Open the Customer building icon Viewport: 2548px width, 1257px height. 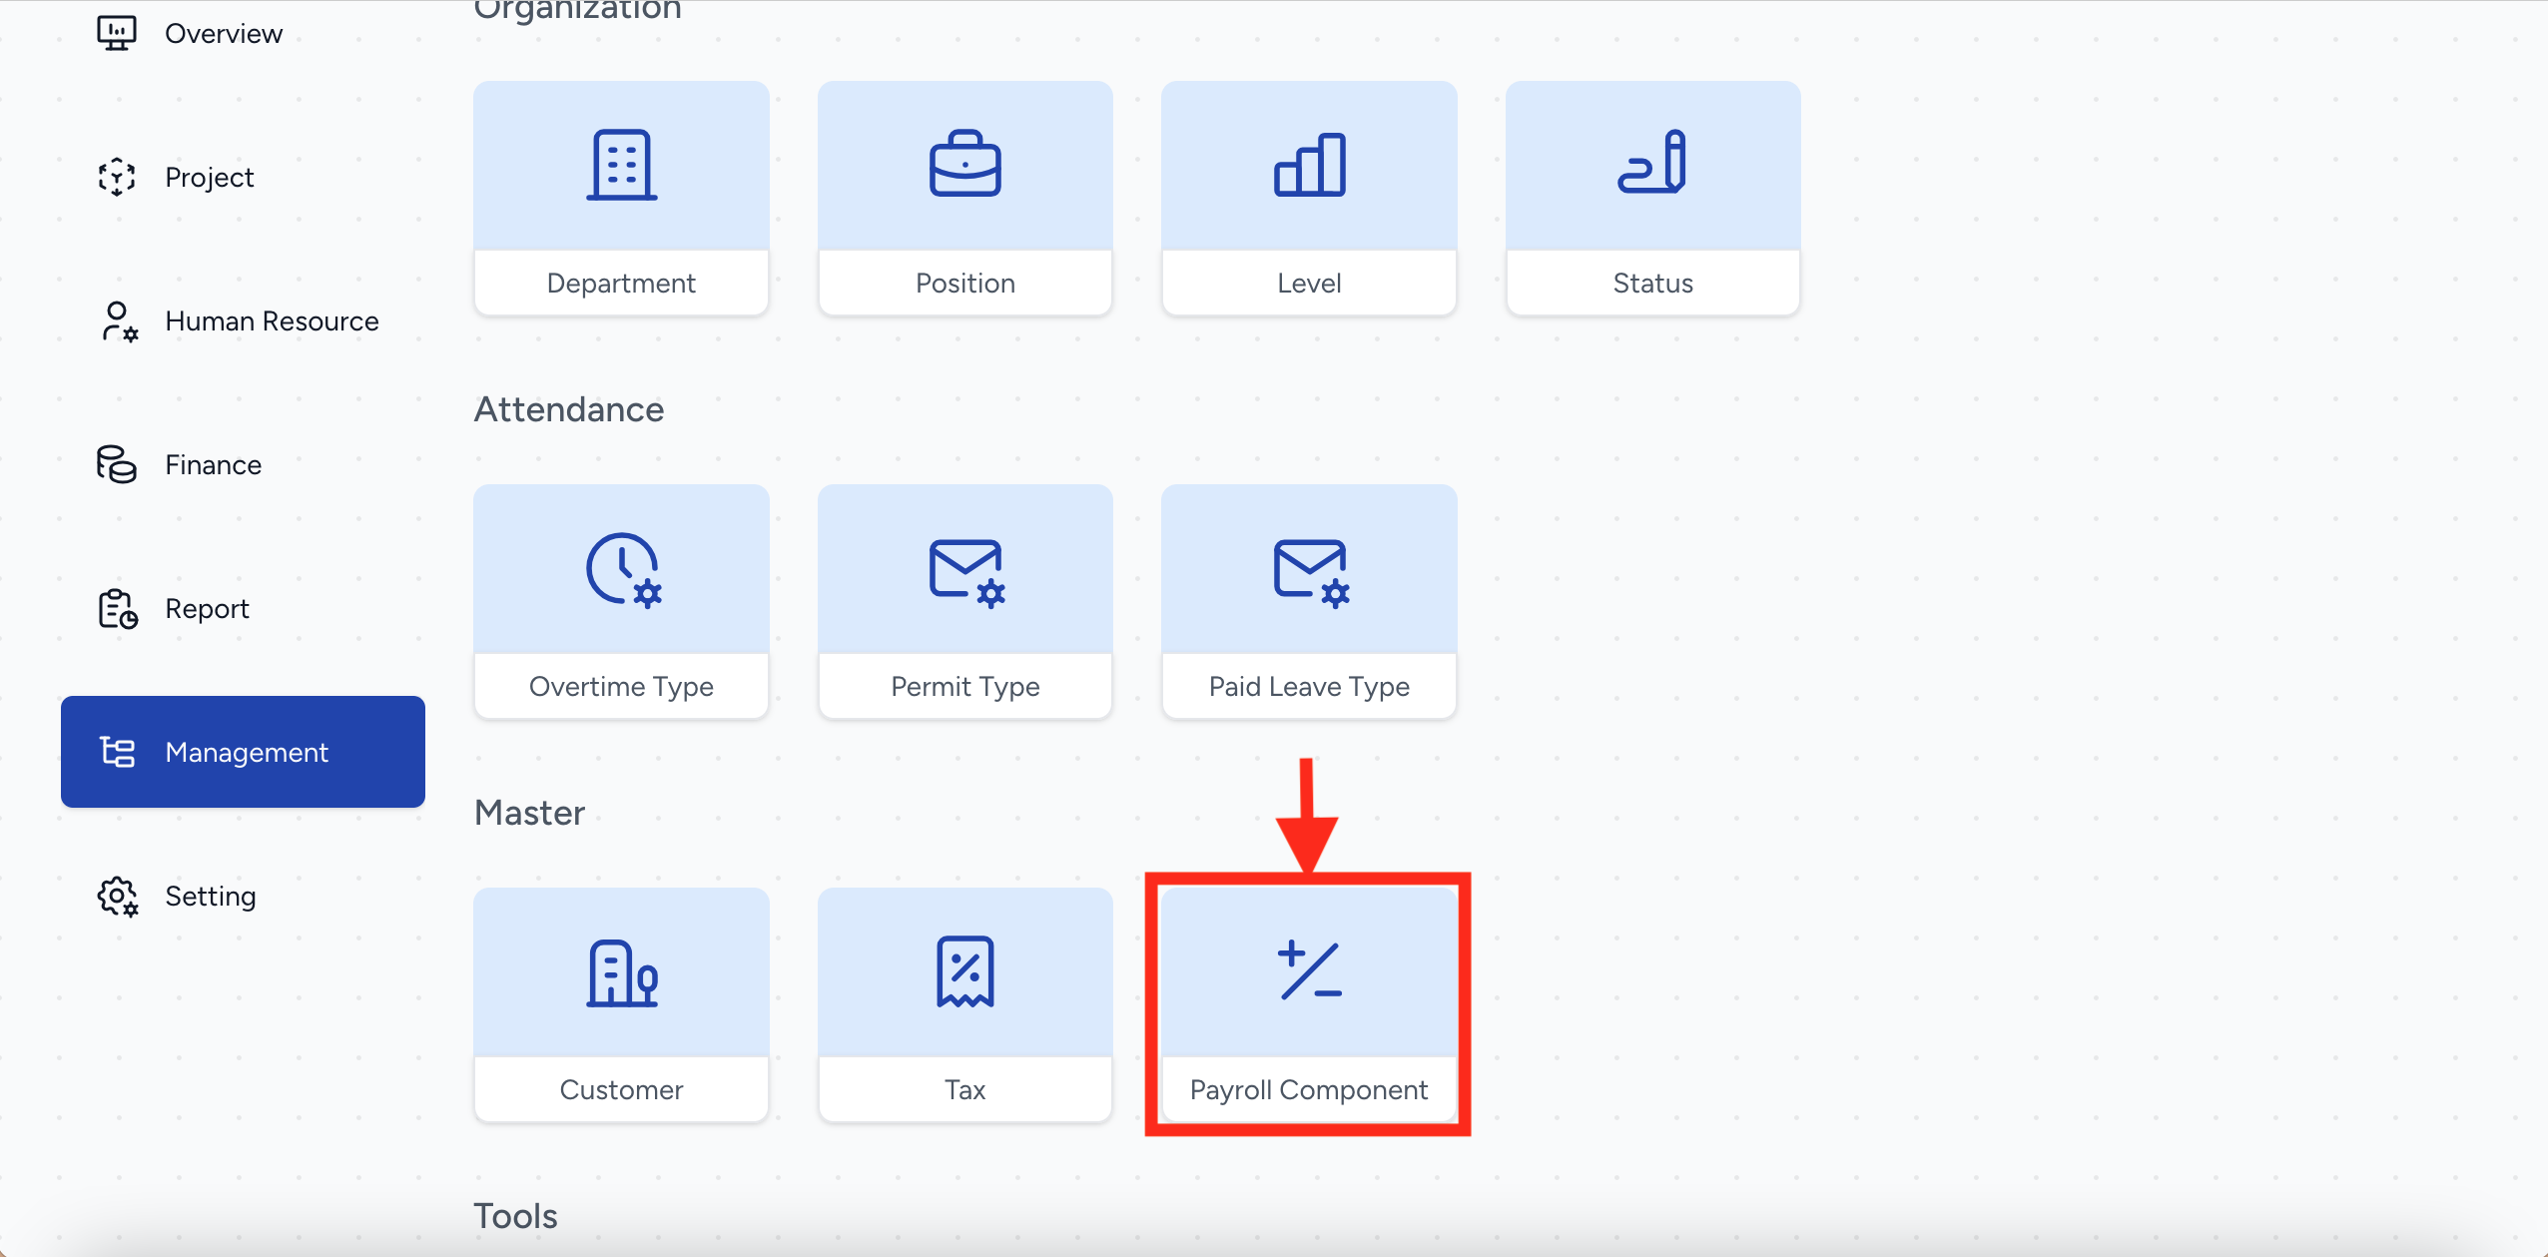pyautogui.click(x=621, y=973)
